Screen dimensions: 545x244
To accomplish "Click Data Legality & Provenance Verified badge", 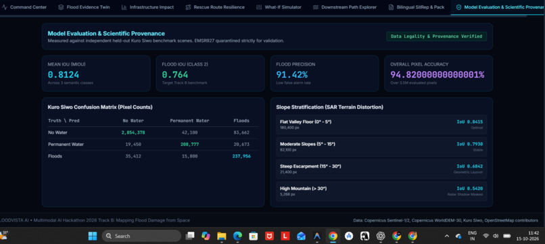I will coord(436,36).
